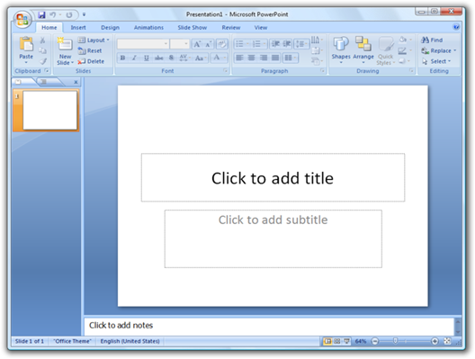Screen dimensions: 475x359
Task: Switch to Slide Sorter view in status bar
Action: tap(336, 341)
